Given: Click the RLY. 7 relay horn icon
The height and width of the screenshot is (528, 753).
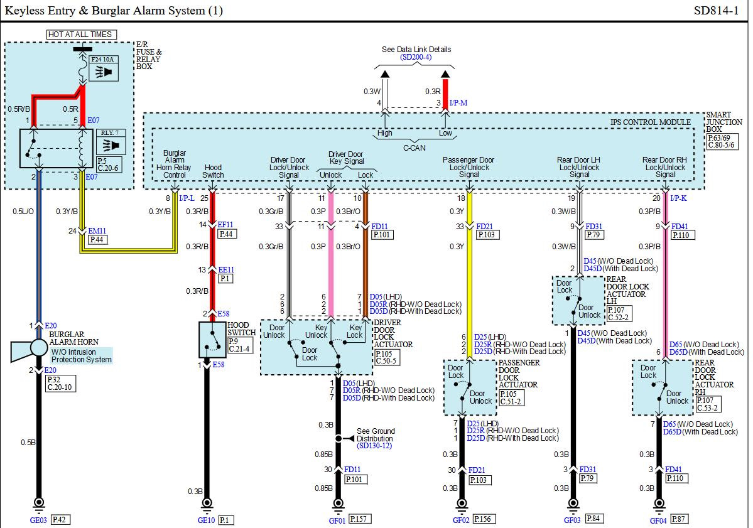Looking at the screenshot, I should click(x=113, y=146).
